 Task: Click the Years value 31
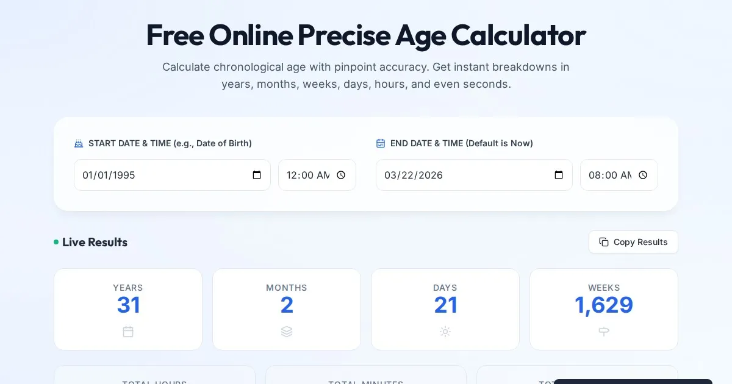[128, 305]
